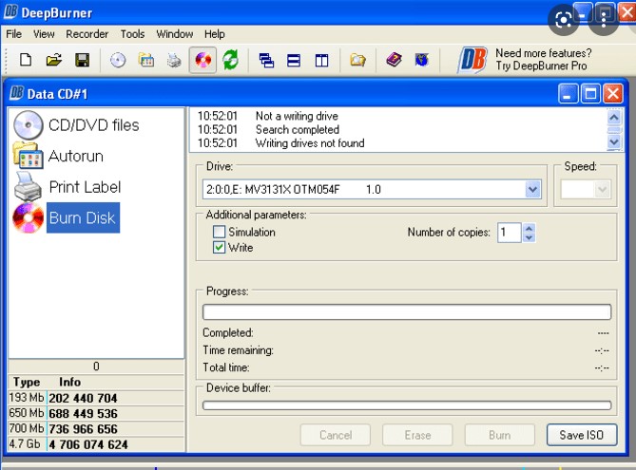Uncheck the Write checkbox
This screenshot has width=636, height=470.
pos(219,247)
